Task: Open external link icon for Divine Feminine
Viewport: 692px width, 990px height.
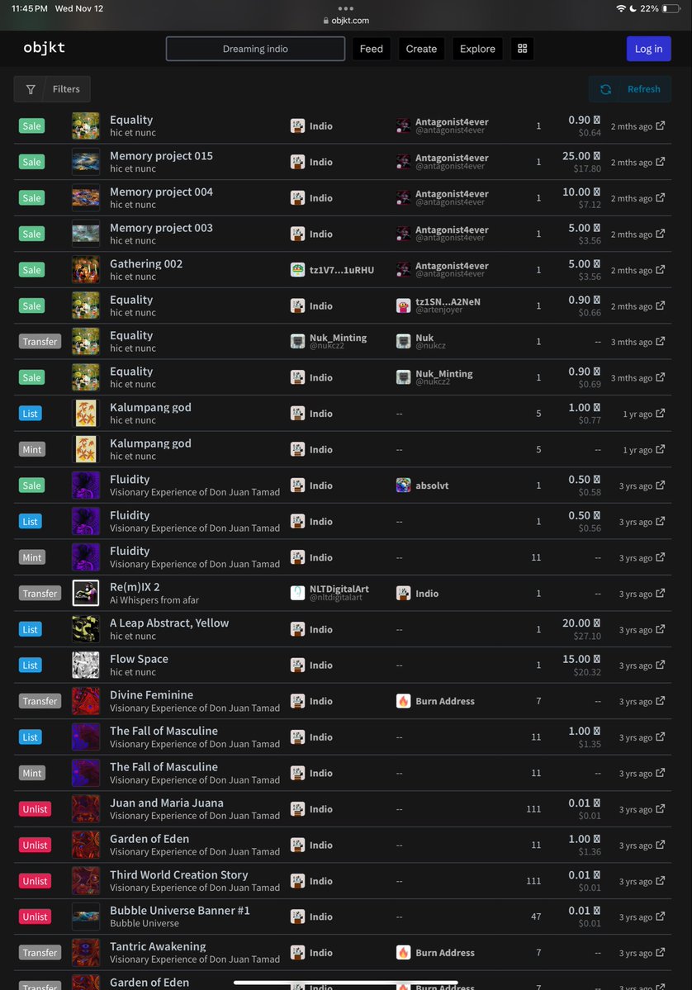Action: [x=660, y=701]
